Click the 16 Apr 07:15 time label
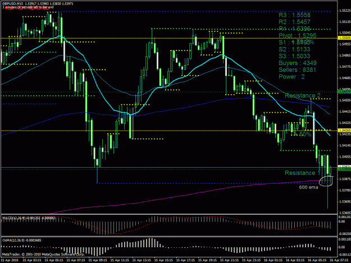Viewport: 351px width, 263px height. [339, 260]
